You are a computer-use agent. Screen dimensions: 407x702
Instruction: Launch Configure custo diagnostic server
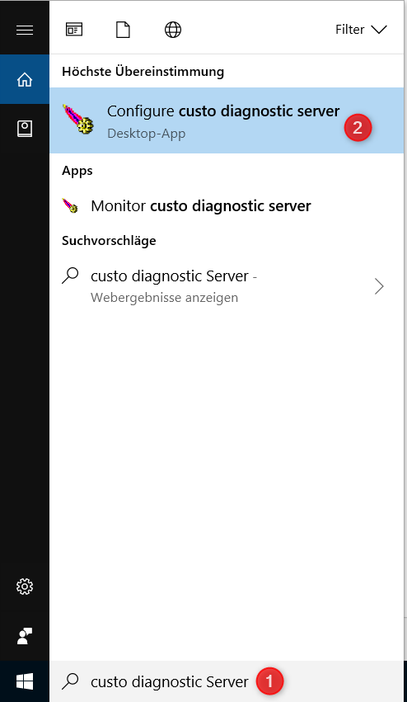[227, 120]
